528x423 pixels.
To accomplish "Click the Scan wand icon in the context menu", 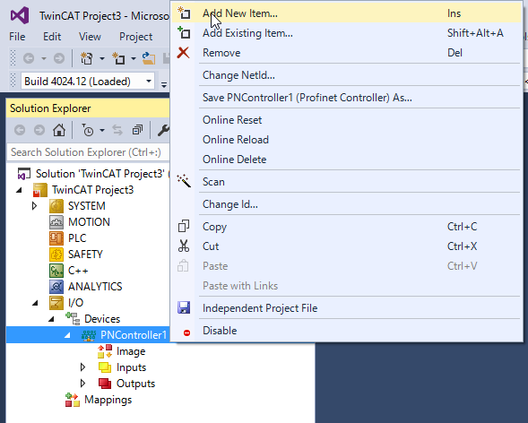I will point(184,181).
